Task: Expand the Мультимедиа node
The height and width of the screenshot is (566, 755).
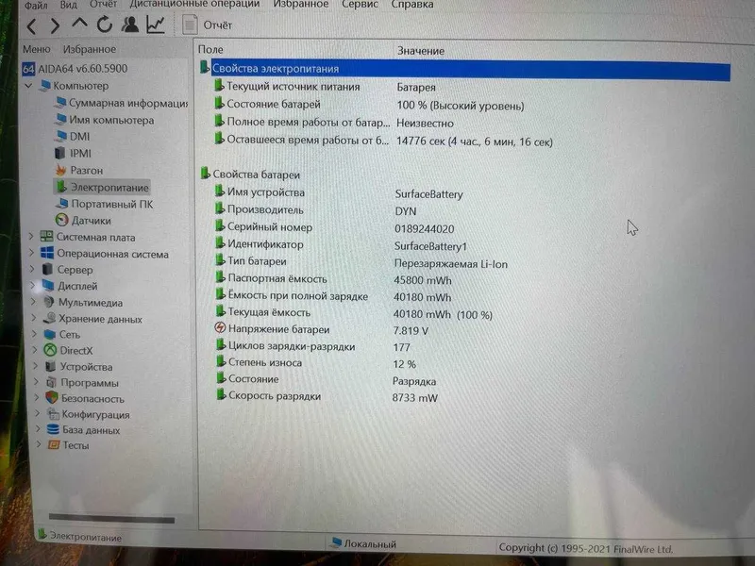Action: tap(34, 302)
